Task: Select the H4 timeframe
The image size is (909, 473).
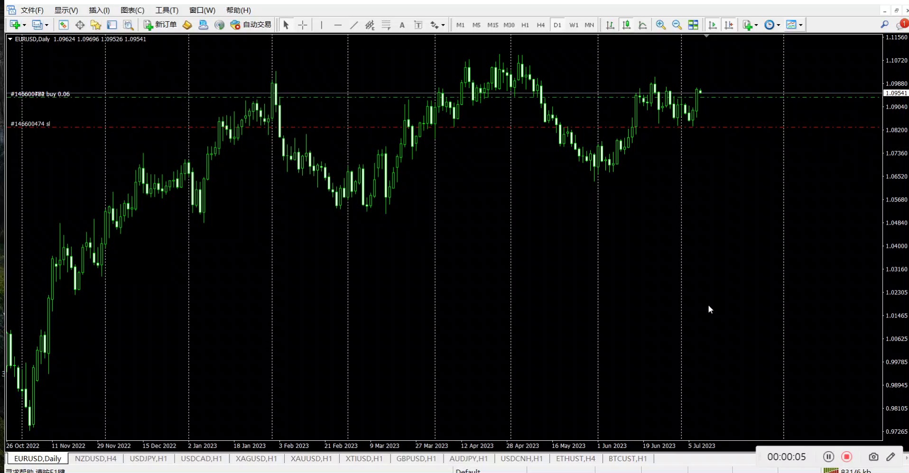Action: (x=540, y=25)
